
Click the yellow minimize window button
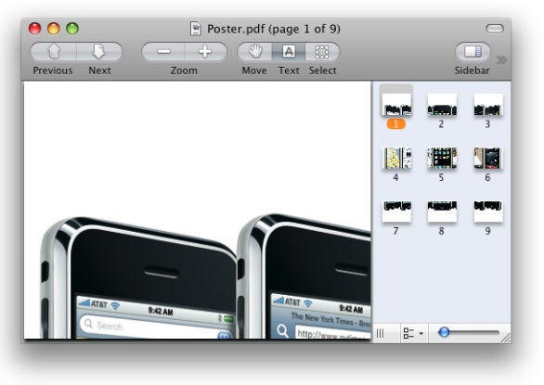[x=54, y=29]
